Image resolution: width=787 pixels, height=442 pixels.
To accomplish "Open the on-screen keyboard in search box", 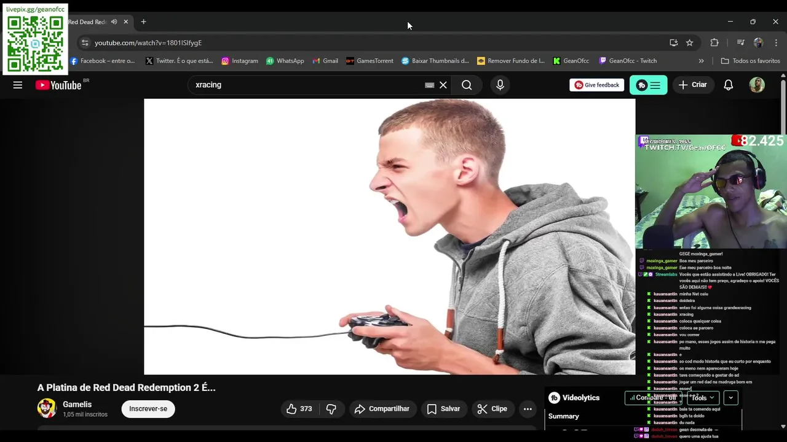I will coord(429,85).
